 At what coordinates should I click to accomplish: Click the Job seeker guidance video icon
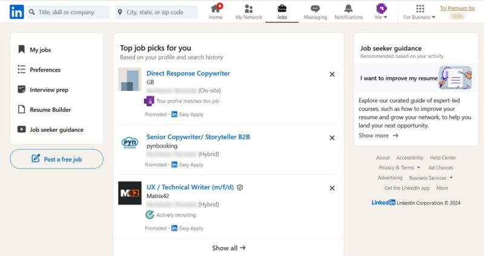21,129
